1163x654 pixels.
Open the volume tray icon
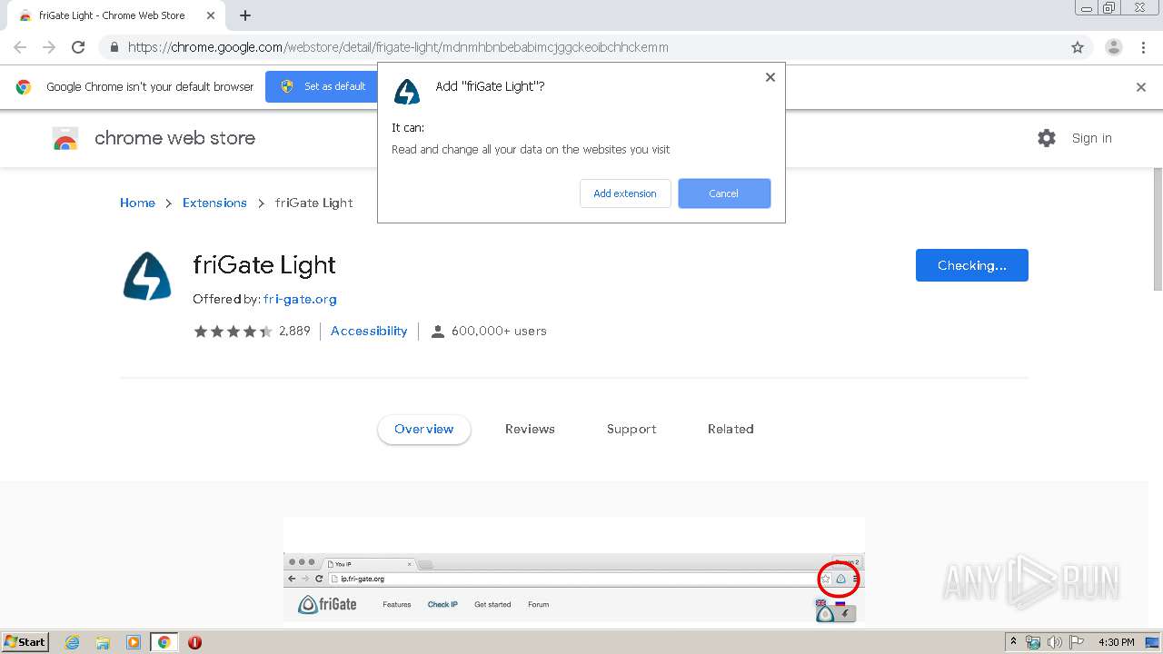1055,642
